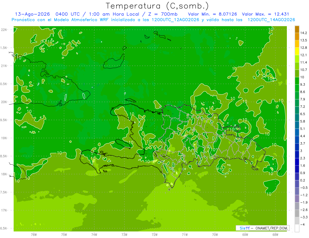This screenshot has height=238, width=309.
Task: Click the '-4' legend value
Action: pos(302,224)
